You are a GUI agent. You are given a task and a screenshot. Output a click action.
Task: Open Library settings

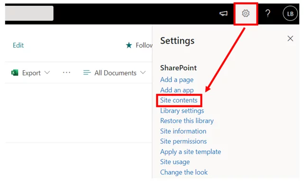[182, 111]
